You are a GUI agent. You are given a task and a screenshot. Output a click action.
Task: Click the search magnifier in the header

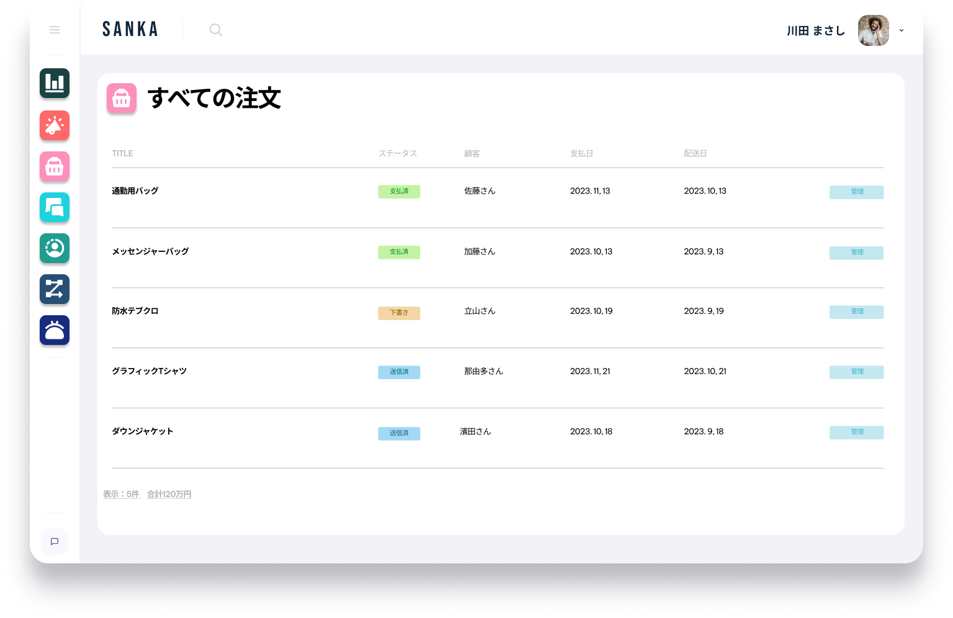click(x=215, y=30)
